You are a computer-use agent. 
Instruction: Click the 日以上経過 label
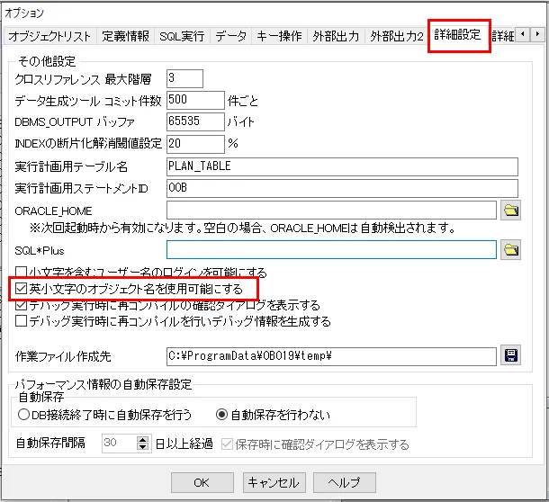click(184, 444)
